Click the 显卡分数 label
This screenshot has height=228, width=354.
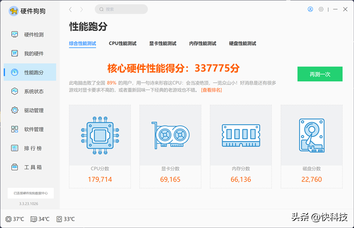click(x=170, y=169)
